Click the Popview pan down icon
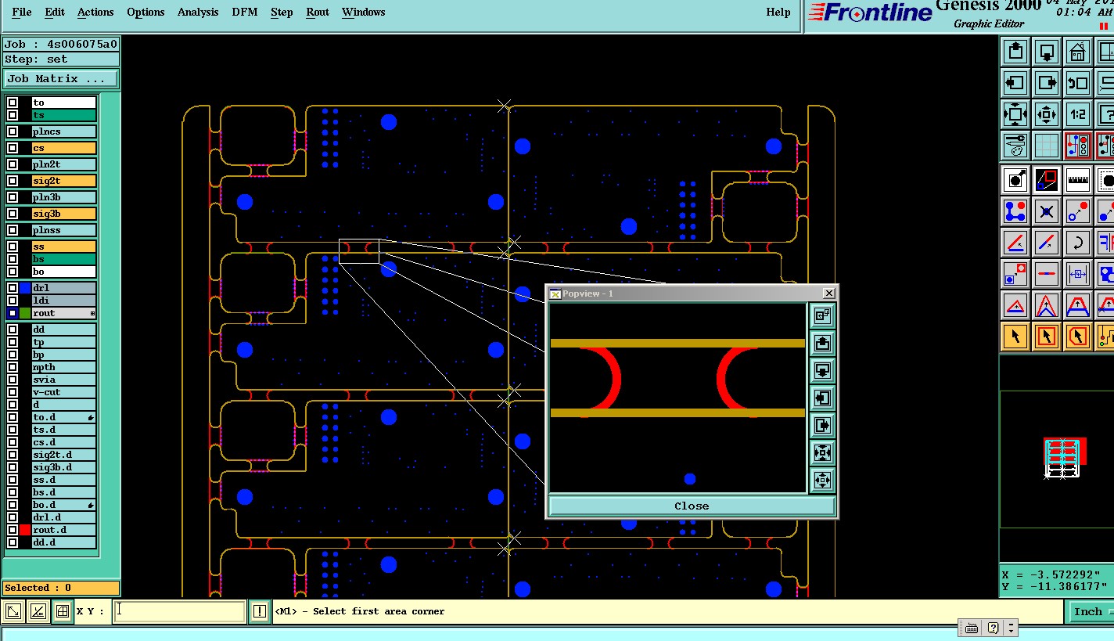 click(x=822, y=370)
